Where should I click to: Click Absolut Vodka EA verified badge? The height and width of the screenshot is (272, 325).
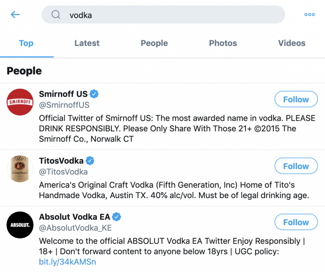(116, 217)
